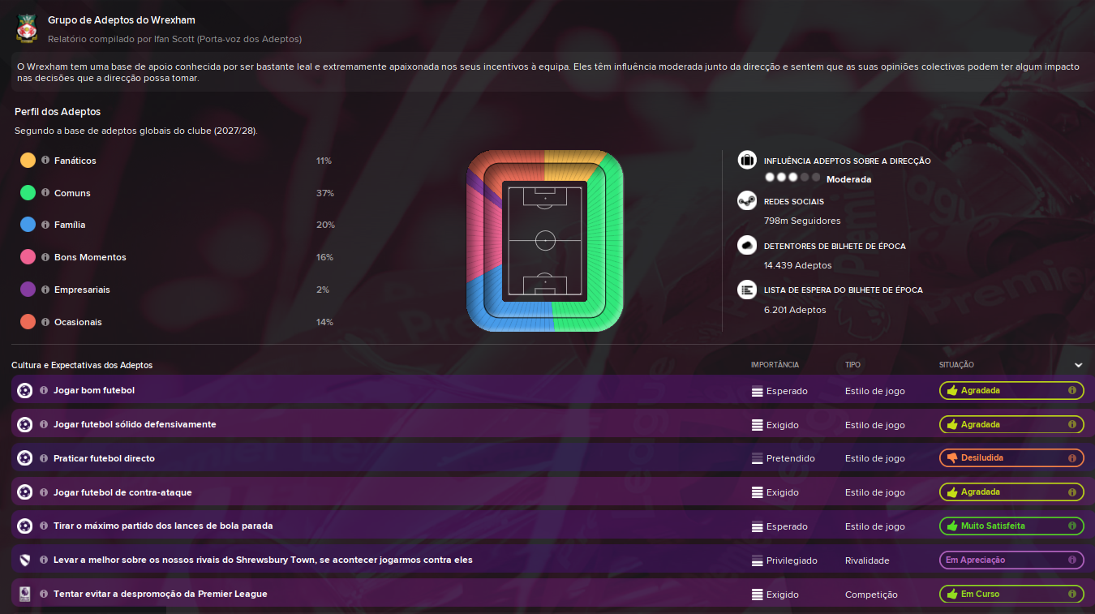1095x614 pixels.
Task: Select the purple Empresariais color swatch
Action: [x=28, y=290]
